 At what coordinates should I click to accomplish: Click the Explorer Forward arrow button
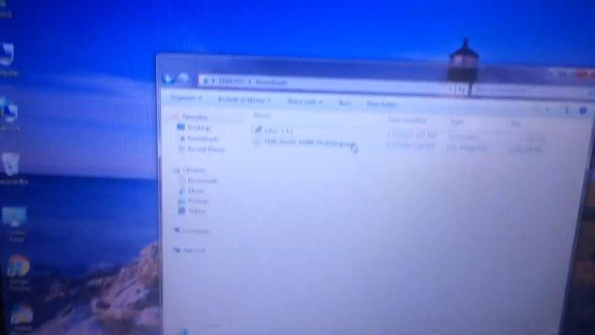[183, 79]
